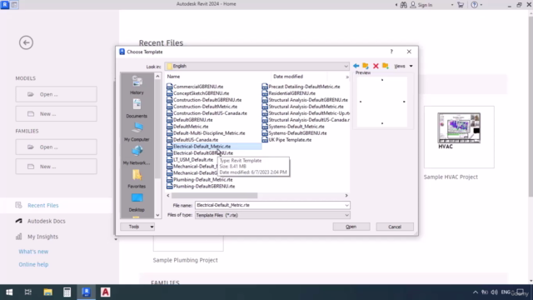533x300 pixels.
Task: Select Plumbing-Default_Metric.rte file
Action: click(203, 180)
